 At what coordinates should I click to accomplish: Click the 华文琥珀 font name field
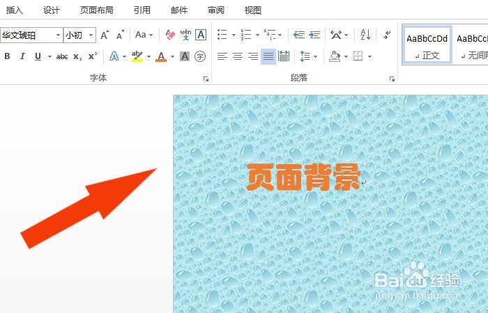point(27,35)
